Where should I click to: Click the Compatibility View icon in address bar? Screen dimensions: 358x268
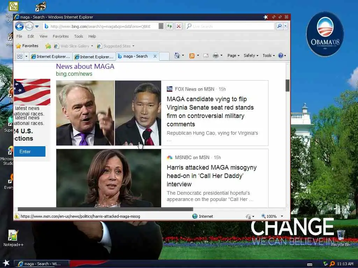coord(161,26)
